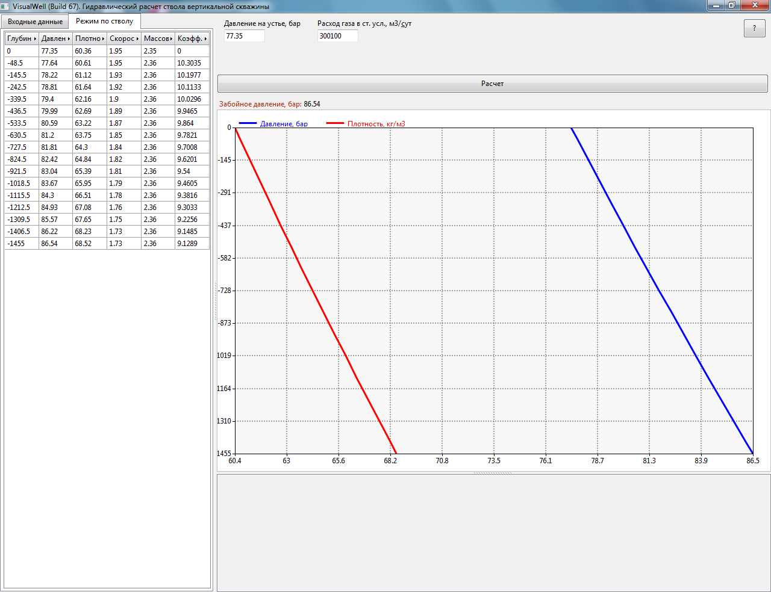
Task: Click density cell 60.36
Action: 90,51
